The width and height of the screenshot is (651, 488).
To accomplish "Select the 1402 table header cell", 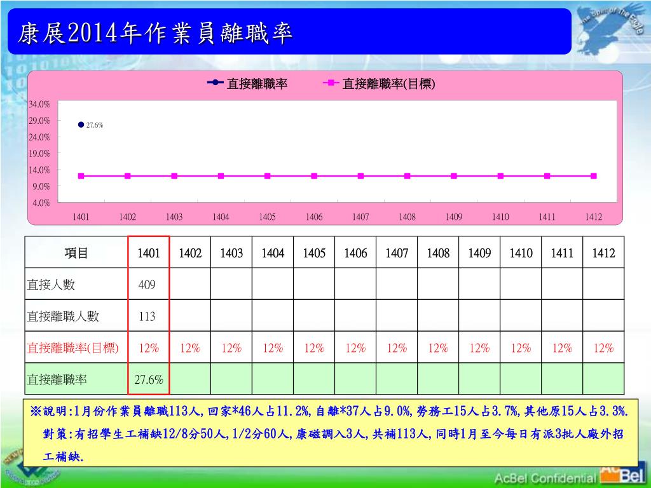I will click(x=190, y=252).
